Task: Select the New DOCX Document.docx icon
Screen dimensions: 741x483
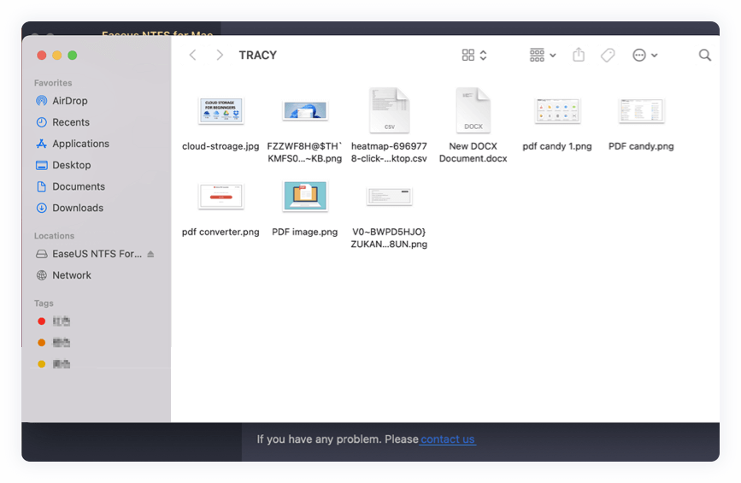Action: pyautogui.click(x=473, y=110)
